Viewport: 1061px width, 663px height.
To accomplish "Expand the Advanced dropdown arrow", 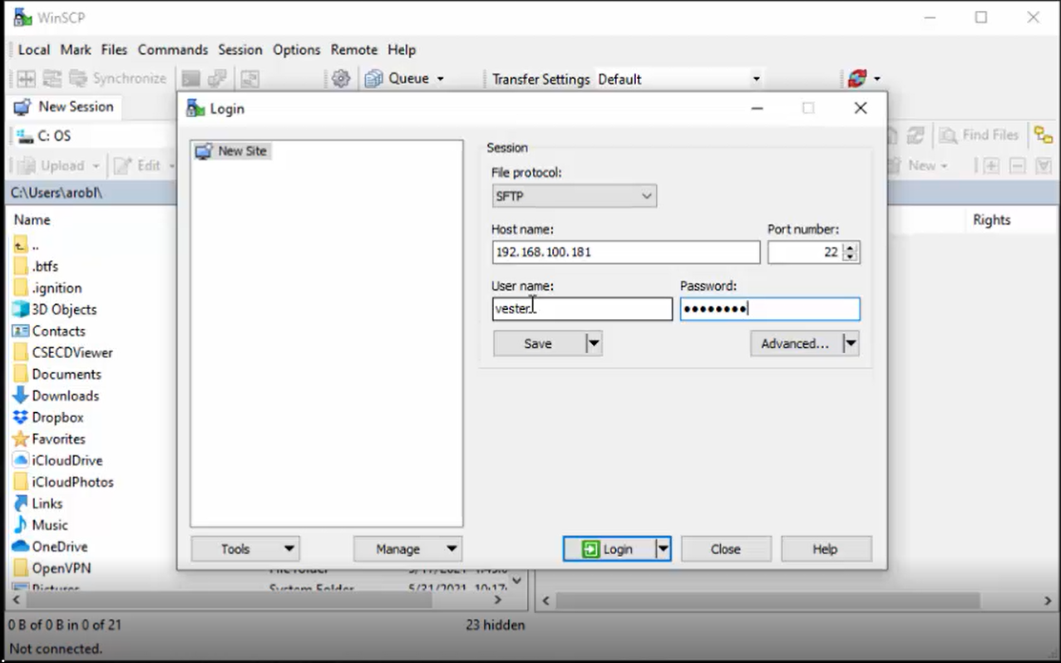I will [851, 343].
